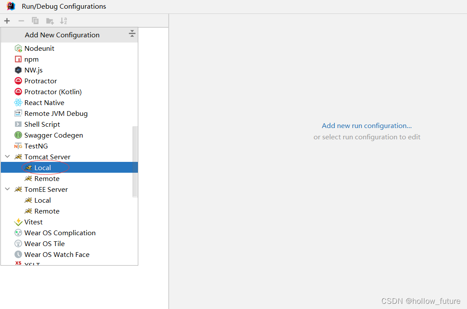Select Remote under TomEE Server
The image size is (467, 309).
(x=70, y=211)
